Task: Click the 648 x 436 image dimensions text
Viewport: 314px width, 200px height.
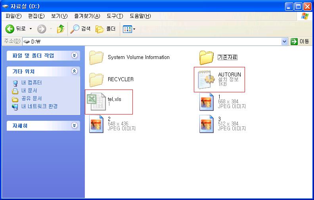Action: point(118,124)
